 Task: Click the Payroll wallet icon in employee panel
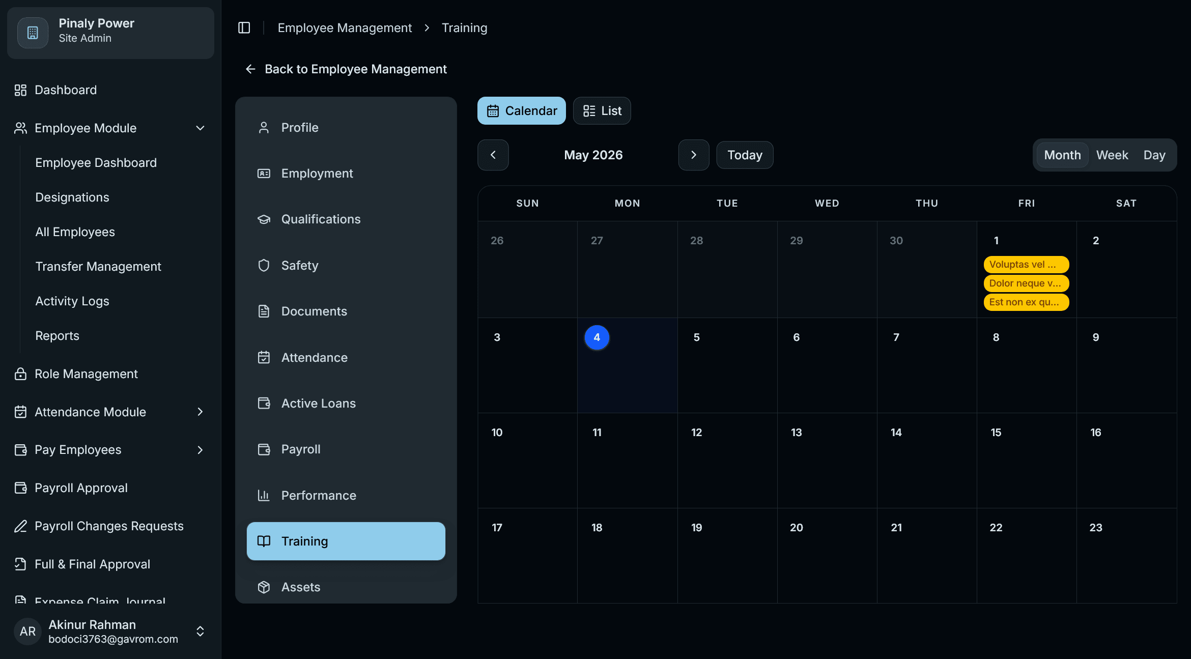click(264, 449)
